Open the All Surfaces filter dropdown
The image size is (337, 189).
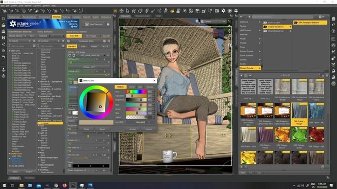49,41
